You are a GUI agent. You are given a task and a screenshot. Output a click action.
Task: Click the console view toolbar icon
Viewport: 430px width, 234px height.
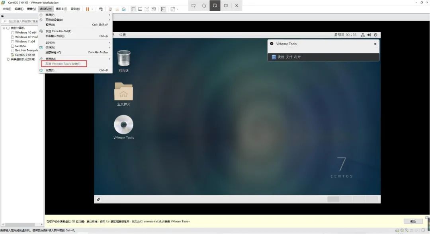[163, 9]
